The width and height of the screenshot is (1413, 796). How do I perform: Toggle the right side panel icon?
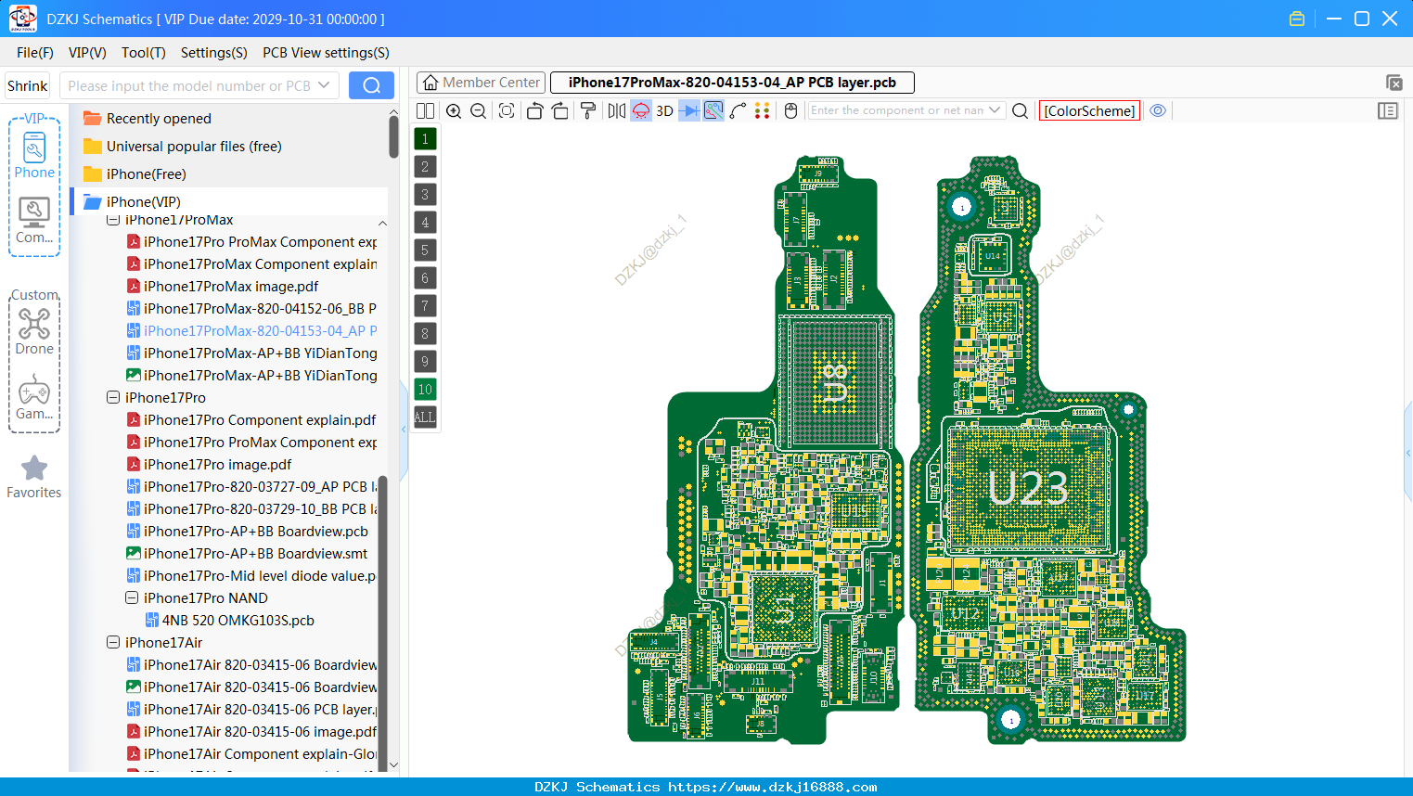tap(1388, 110)
